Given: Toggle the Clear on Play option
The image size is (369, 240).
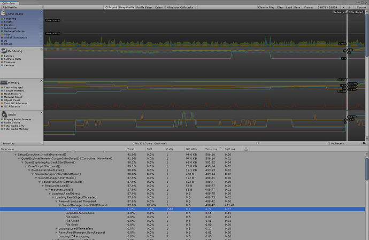Looking at the screenshot, I should point(266,8).
